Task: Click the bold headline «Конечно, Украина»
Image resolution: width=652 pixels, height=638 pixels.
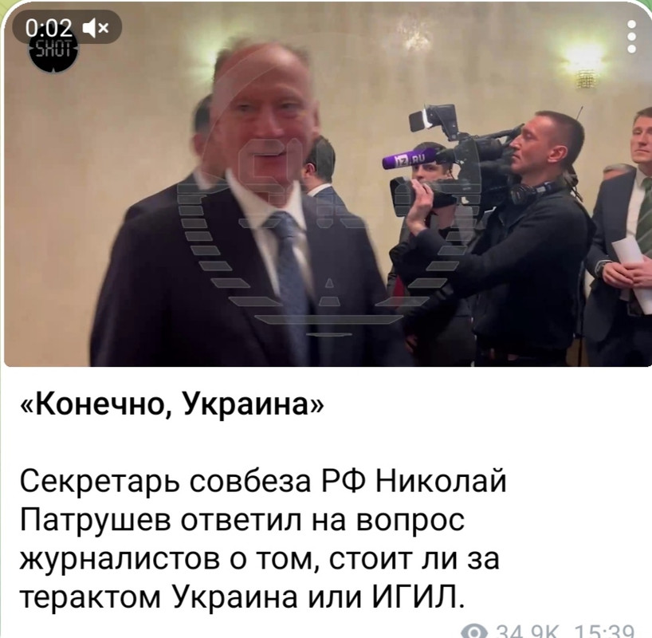Action: 171,404
